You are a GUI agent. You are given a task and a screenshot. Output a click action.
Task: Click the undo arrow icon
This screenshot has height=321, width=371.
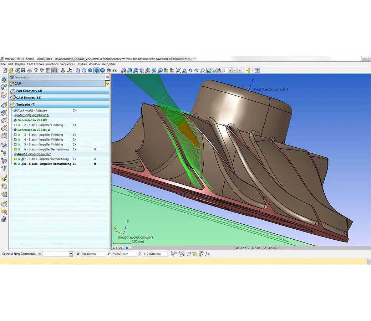click(36, 70)
